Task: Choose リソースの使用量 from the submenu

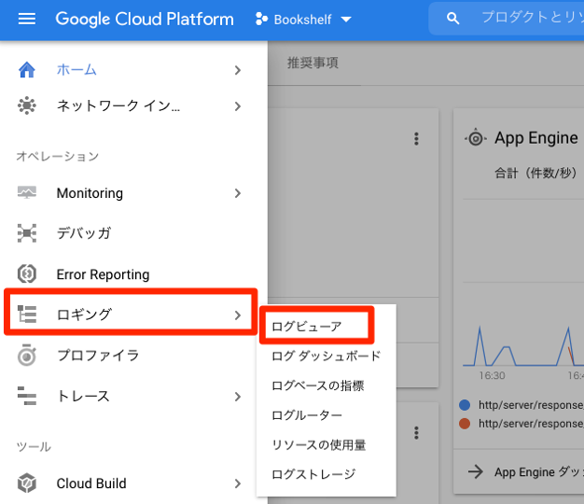Action: click(319, 445)
